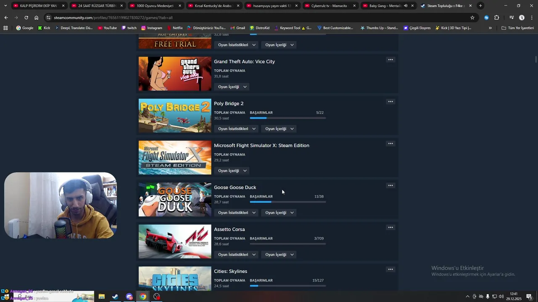Switch to 1000 Oyuncu Medeniyeti tab
Screen dimensions: 538x302
(x=156, y=6)
